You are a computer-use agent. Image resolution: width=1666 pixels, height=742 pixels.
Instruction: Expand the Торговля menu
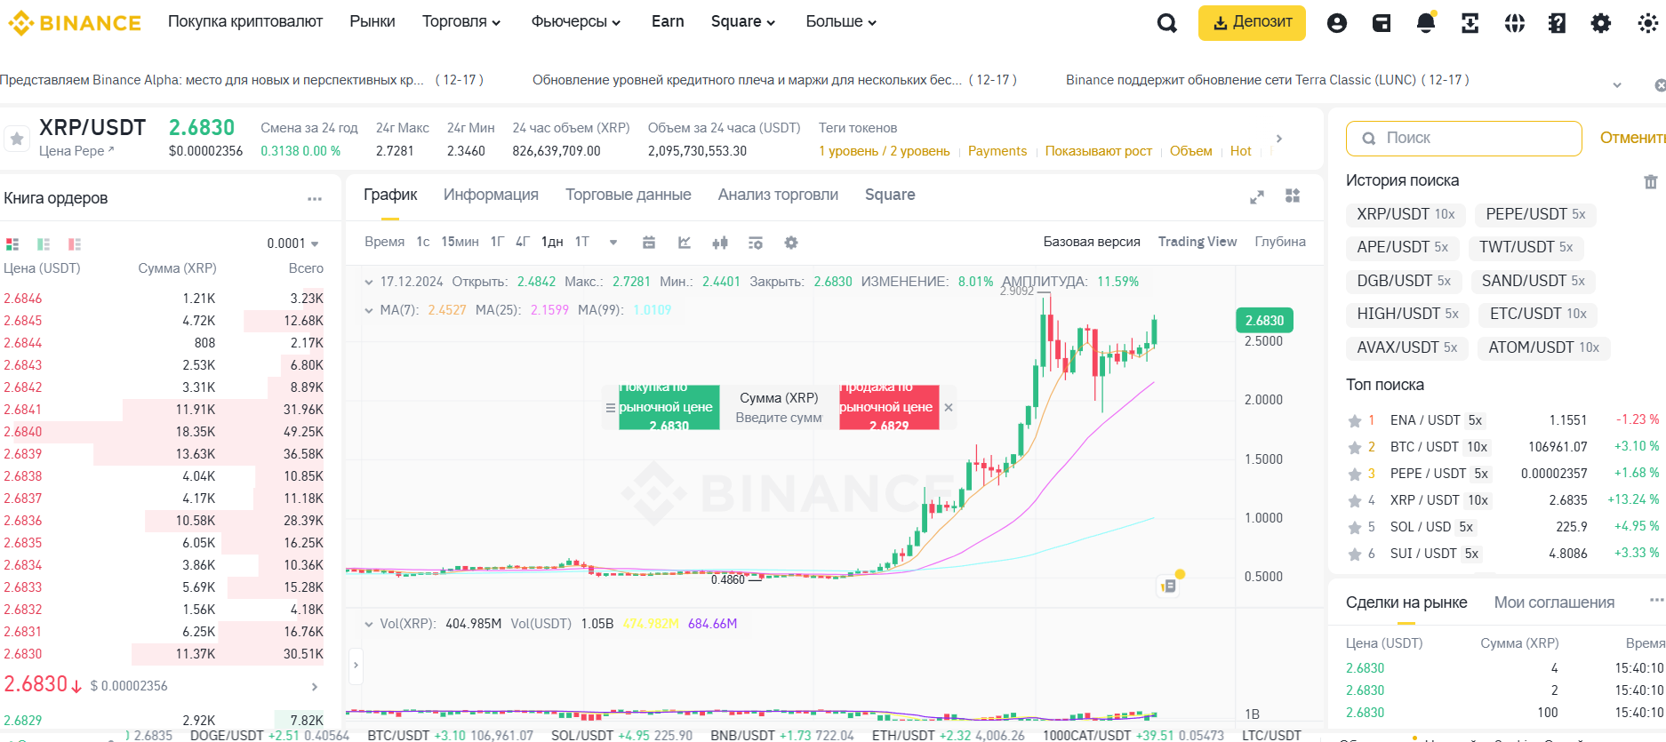[x=461, y=22]
